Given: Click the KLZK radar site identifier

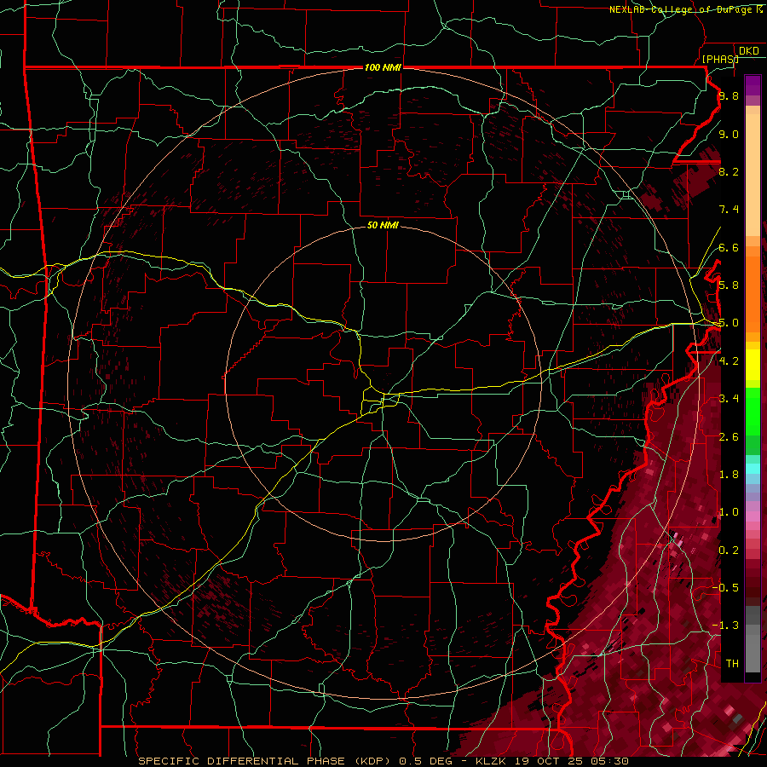Looking at the screenshot, I should [x=491, y=761].
